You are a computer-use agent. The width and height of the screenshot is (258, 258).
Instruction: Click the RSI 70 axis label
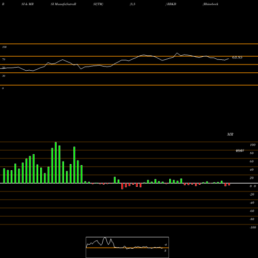tap(4, 59)
